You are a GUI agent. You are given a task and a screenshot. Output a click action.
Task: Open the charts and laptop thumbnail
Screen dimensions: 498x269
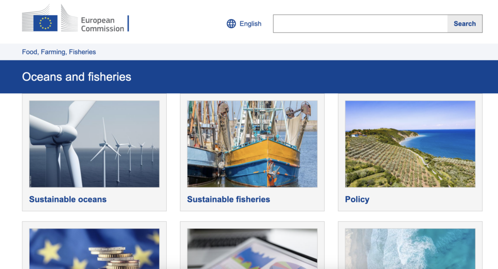[x=252, y=249]
